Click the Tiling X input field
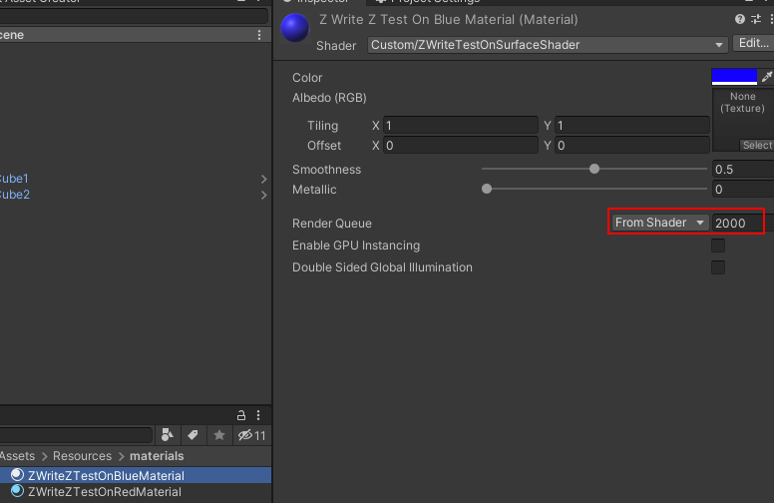This screenshot has height=503, width=774. [x=460, y=126]
